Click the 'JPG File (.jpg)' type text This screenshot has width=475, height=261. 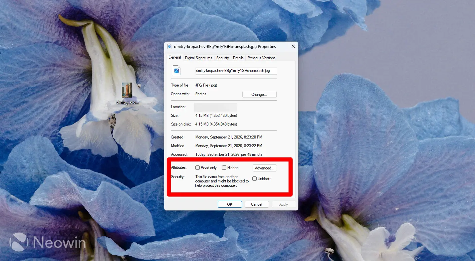tap(206, 85)
